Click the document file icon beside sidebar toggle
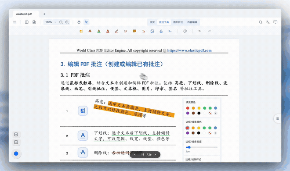 click(x=34, y=22)
